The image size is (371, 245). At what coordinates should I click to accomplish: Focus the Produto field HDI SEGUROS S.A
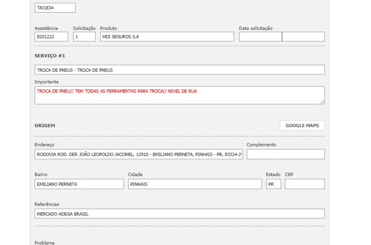pyautogui.click(x=167, y=37)
